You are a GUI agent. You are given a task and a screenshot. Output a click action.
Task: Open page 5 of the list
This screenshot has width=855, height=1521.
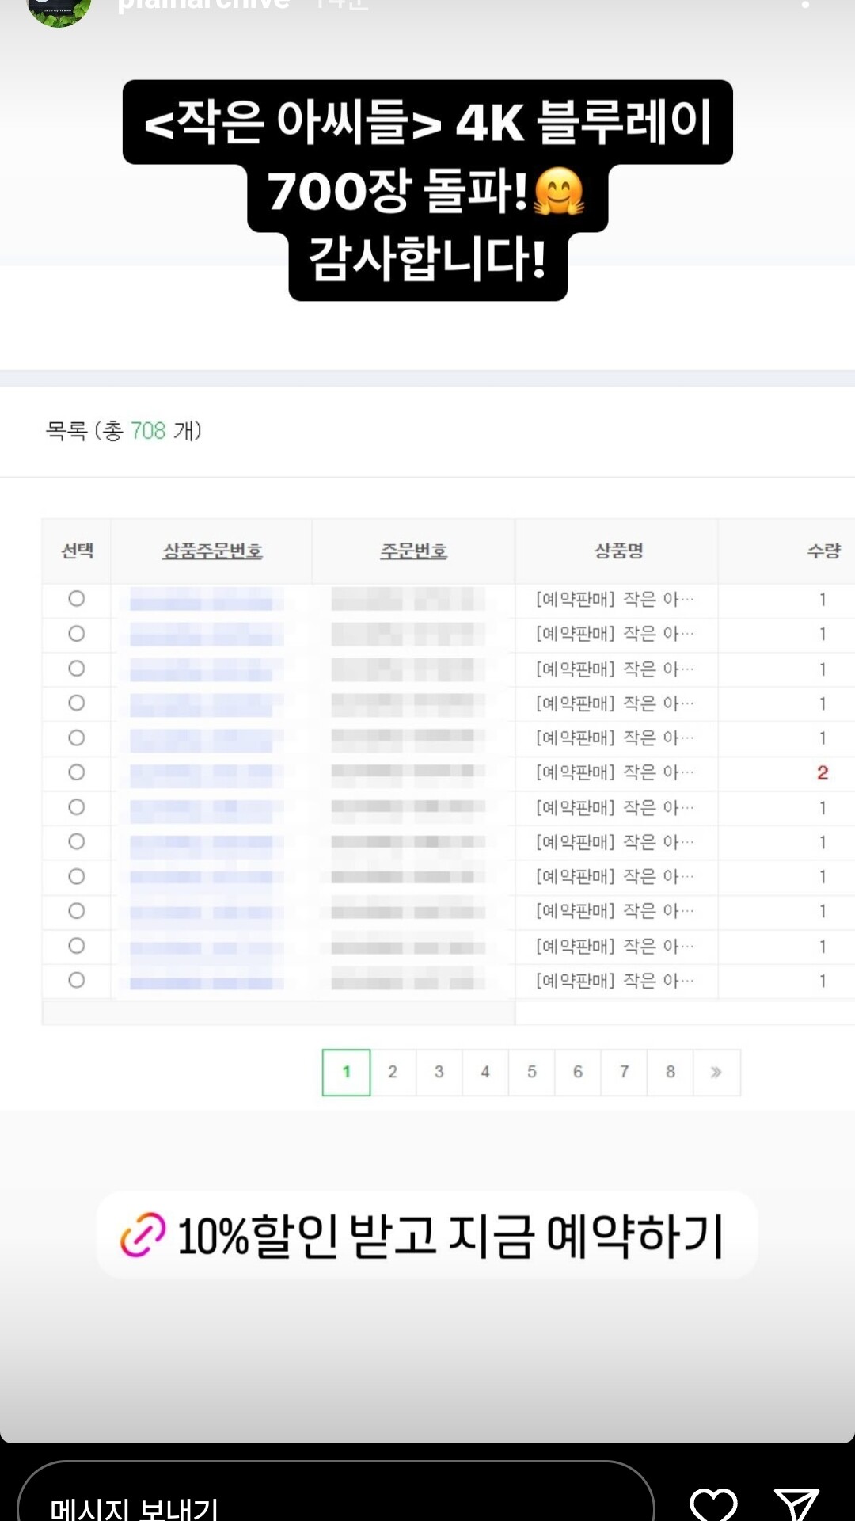[532, 1073]
